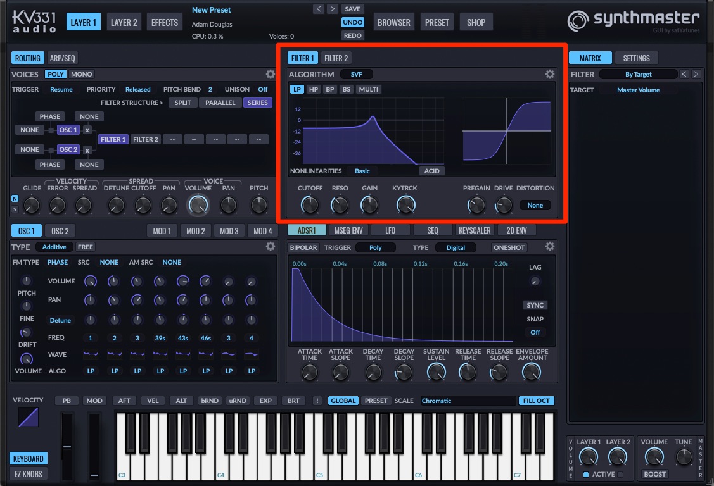Open the Voices section settings gear
Screen dimensions: 714x486
tap(271, 74)
